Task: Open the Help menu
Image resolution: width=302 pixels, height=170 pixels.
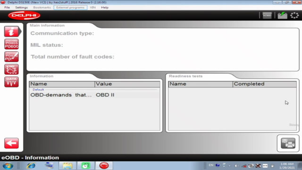Action: click(x=105, y=8)
